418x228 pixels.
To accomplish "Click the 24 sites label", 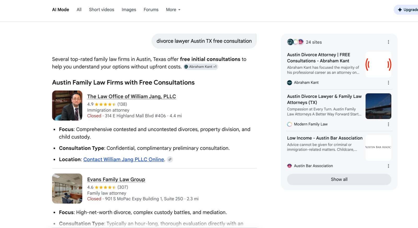I will [x=314, y=42].
